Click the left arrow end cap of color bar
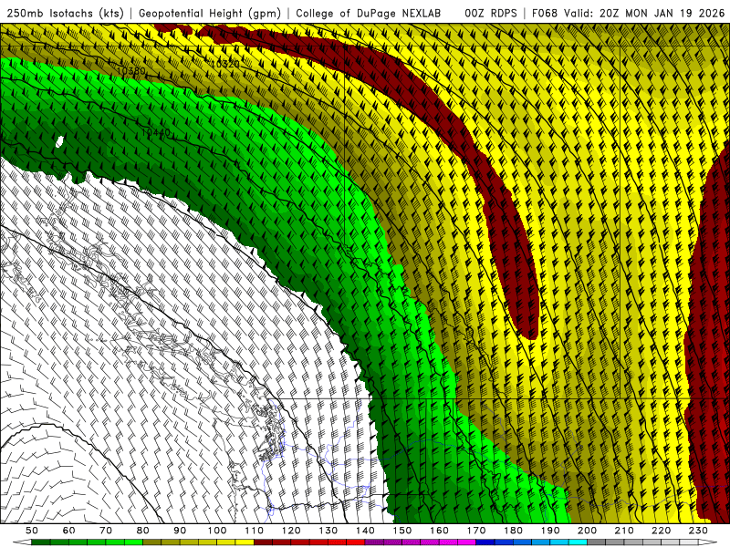Image resolution: width=730 pixels, height=547 pixels. pyautogui.click(x=22, y=542)
